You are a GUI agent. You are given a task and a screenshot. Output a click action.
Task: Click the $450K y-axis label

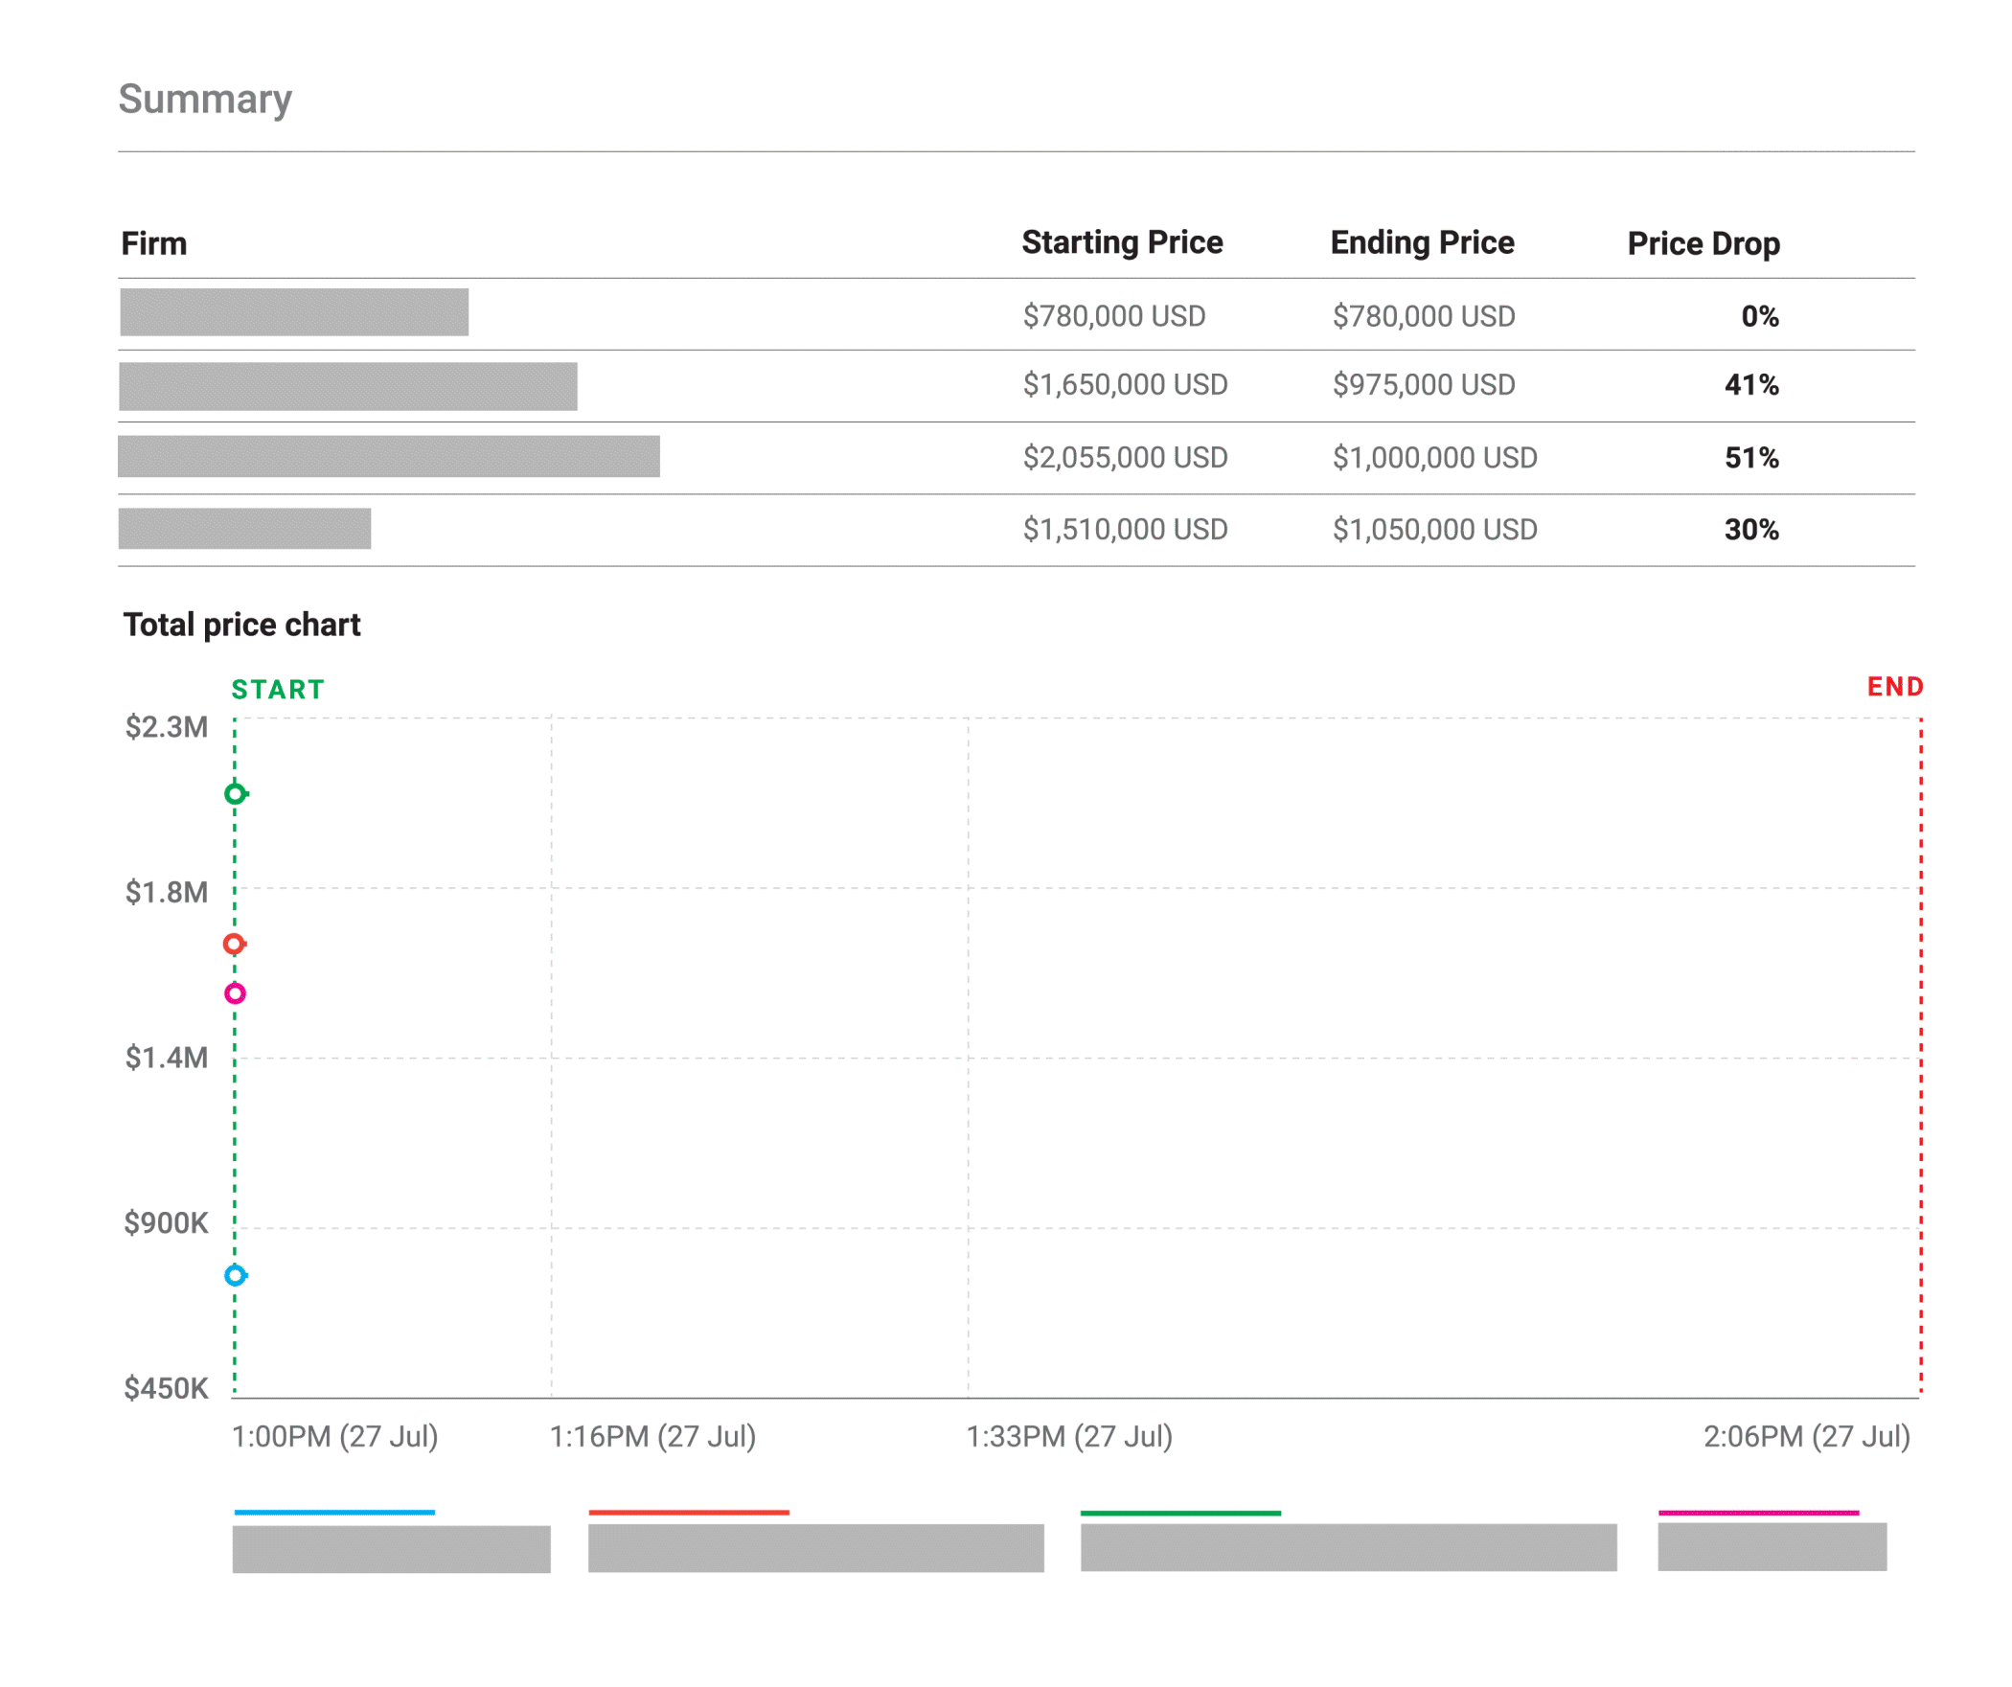point(167,1390)
